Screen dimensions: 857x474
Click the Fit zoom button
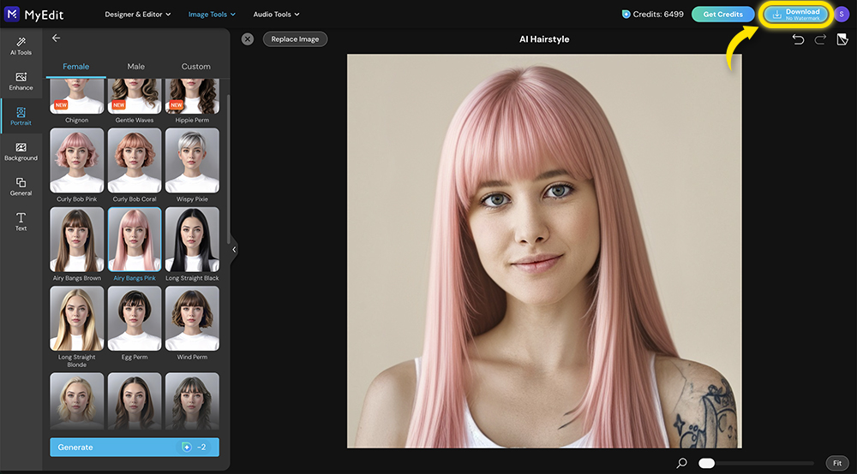pos(836,463)
